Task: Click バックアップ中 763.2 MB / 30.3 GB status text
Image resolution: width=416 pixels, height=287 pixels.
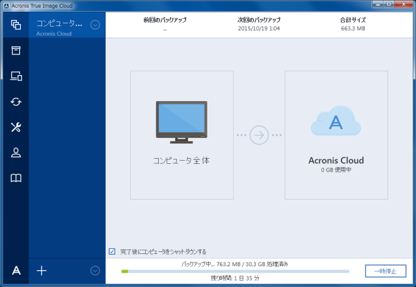Action: point(235,264)
